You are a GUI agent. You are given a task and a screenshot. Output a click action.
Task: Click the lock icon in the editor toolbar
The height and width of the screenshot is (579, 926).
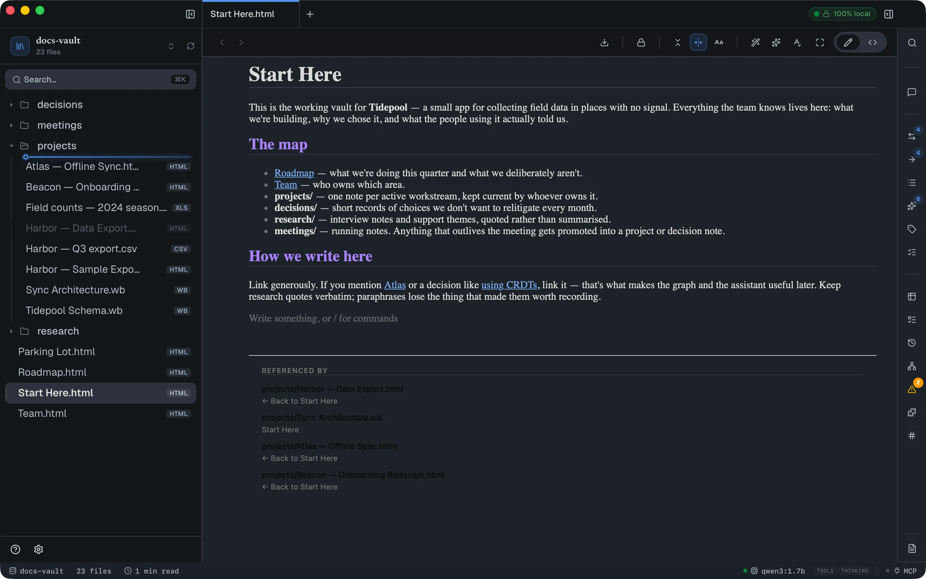641,42
